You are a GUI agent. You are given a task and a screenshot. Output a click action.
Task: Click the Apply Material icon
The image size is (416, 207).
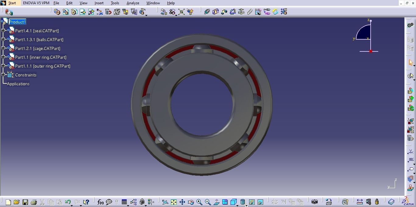(x=391, y=202)
